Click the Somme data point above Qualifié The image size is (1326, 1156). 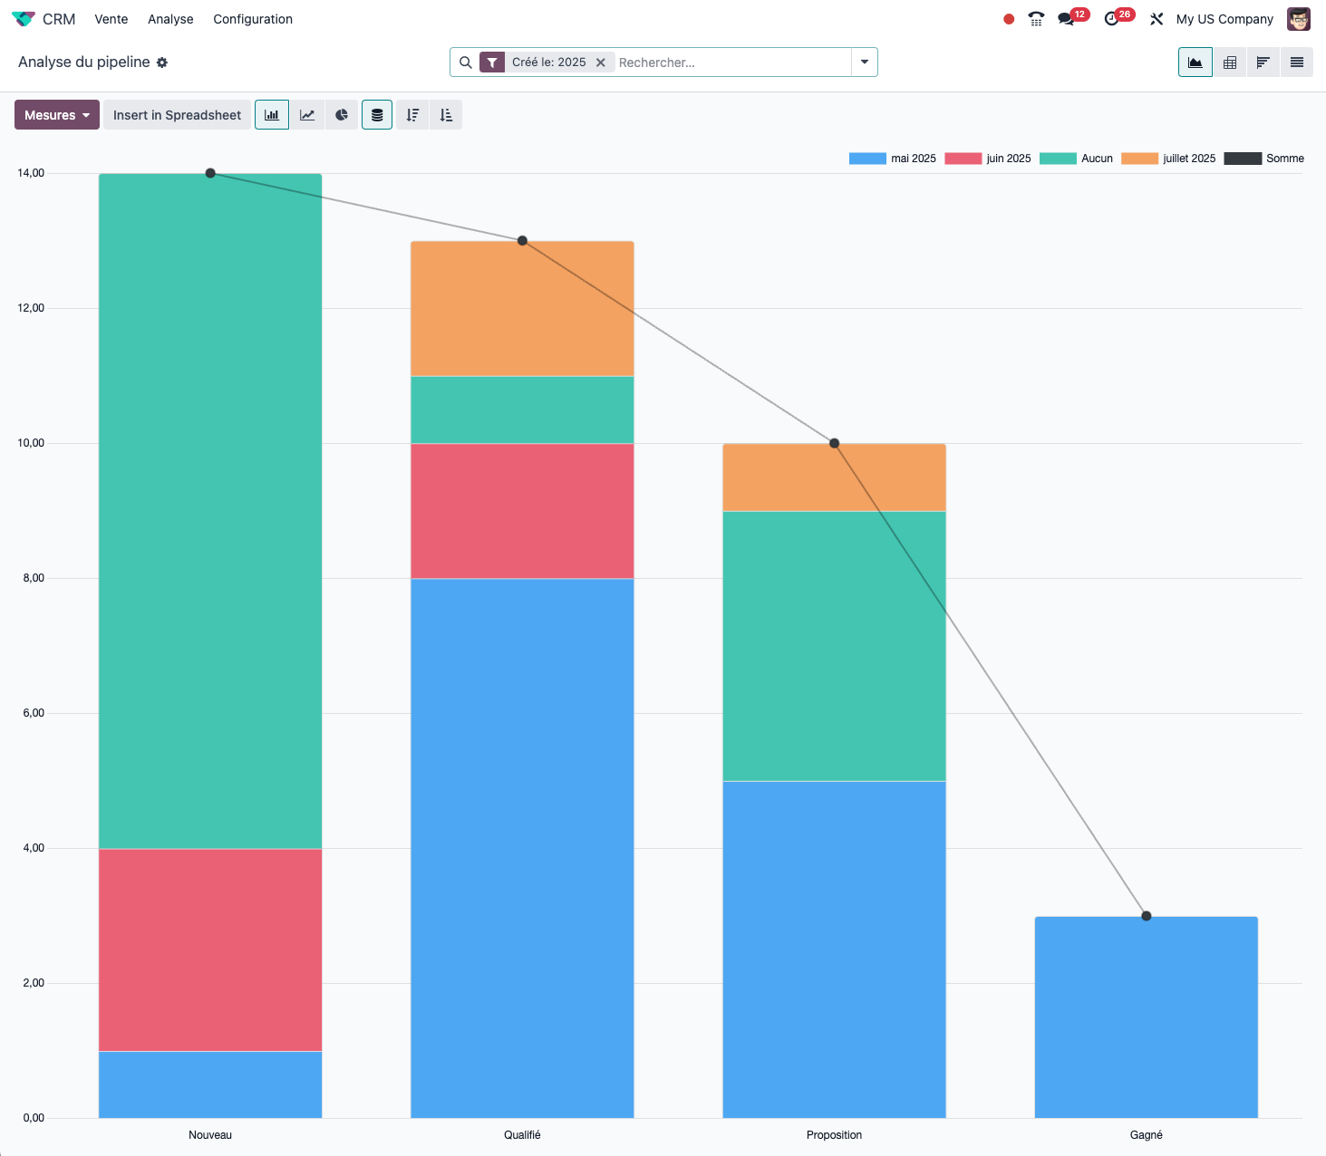coord(522,241)
